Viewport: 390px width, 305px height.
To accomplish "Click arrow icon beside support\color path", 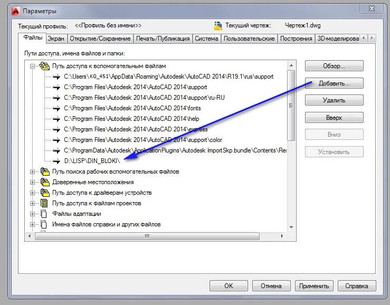I will pos(56,140).
